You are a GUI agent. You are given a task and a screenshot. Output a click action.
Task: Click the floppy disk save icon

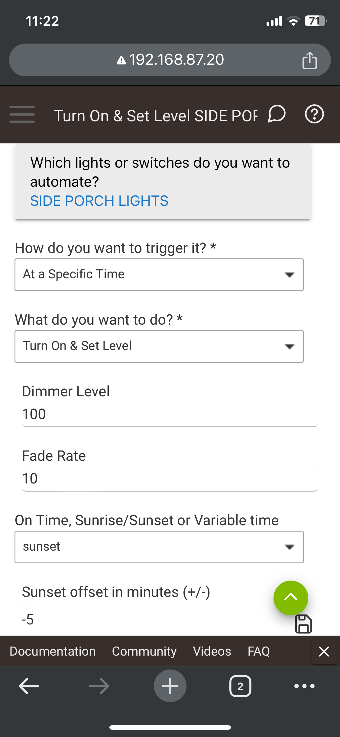point(303,624)
